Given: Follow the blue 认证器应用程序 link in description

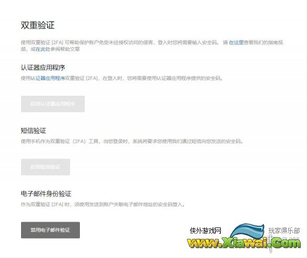Looking at the screenshot, I should pyautogui.click(x=48, y=78).
